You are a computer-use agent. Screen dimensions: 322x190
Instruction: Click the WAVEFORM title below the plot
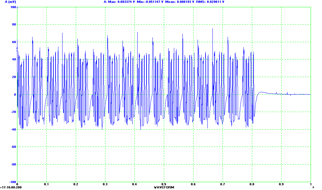point(164,187)
